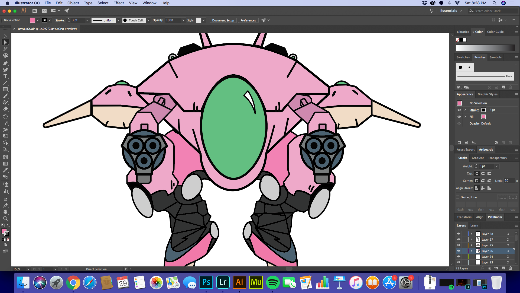
Task: Open Touch Calligraphic brush dropdown
Action: click(x=148, y=20)
